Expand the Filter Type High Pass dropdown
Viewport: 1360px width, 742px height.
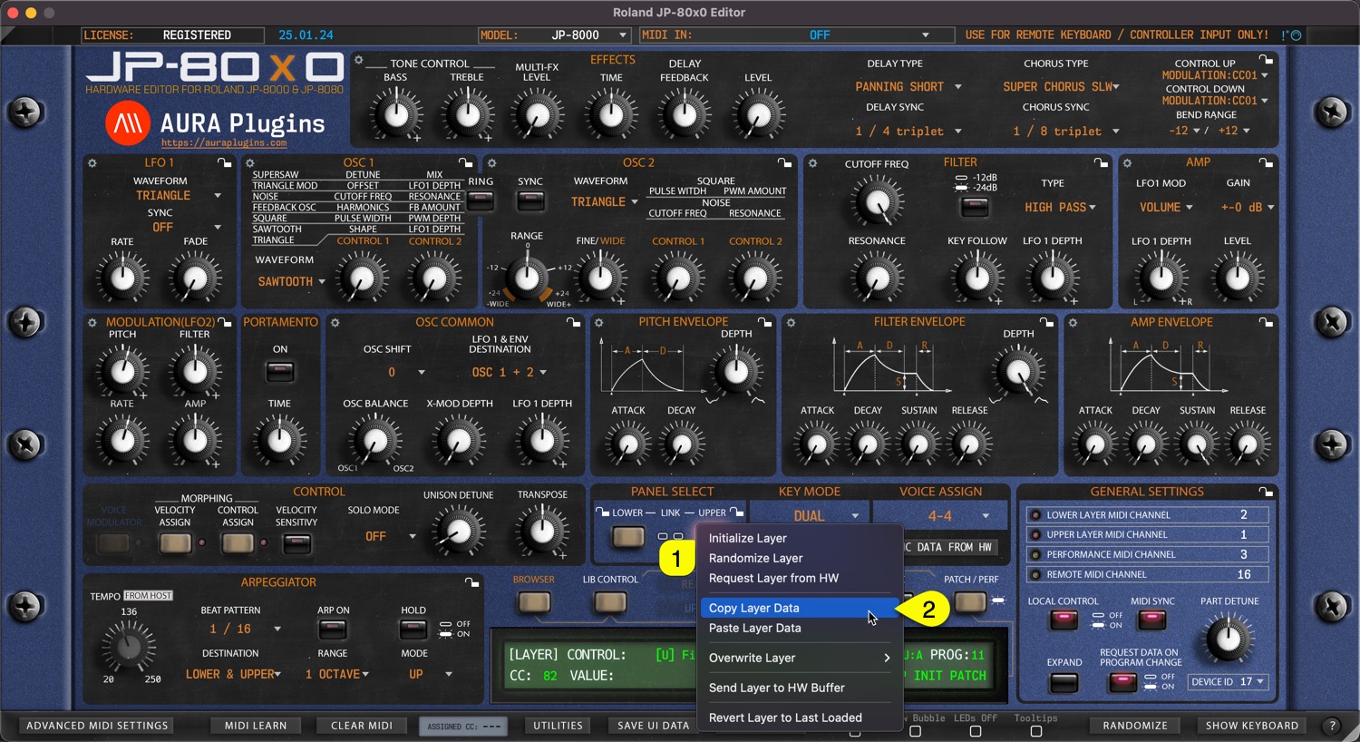coord(1060,208)
